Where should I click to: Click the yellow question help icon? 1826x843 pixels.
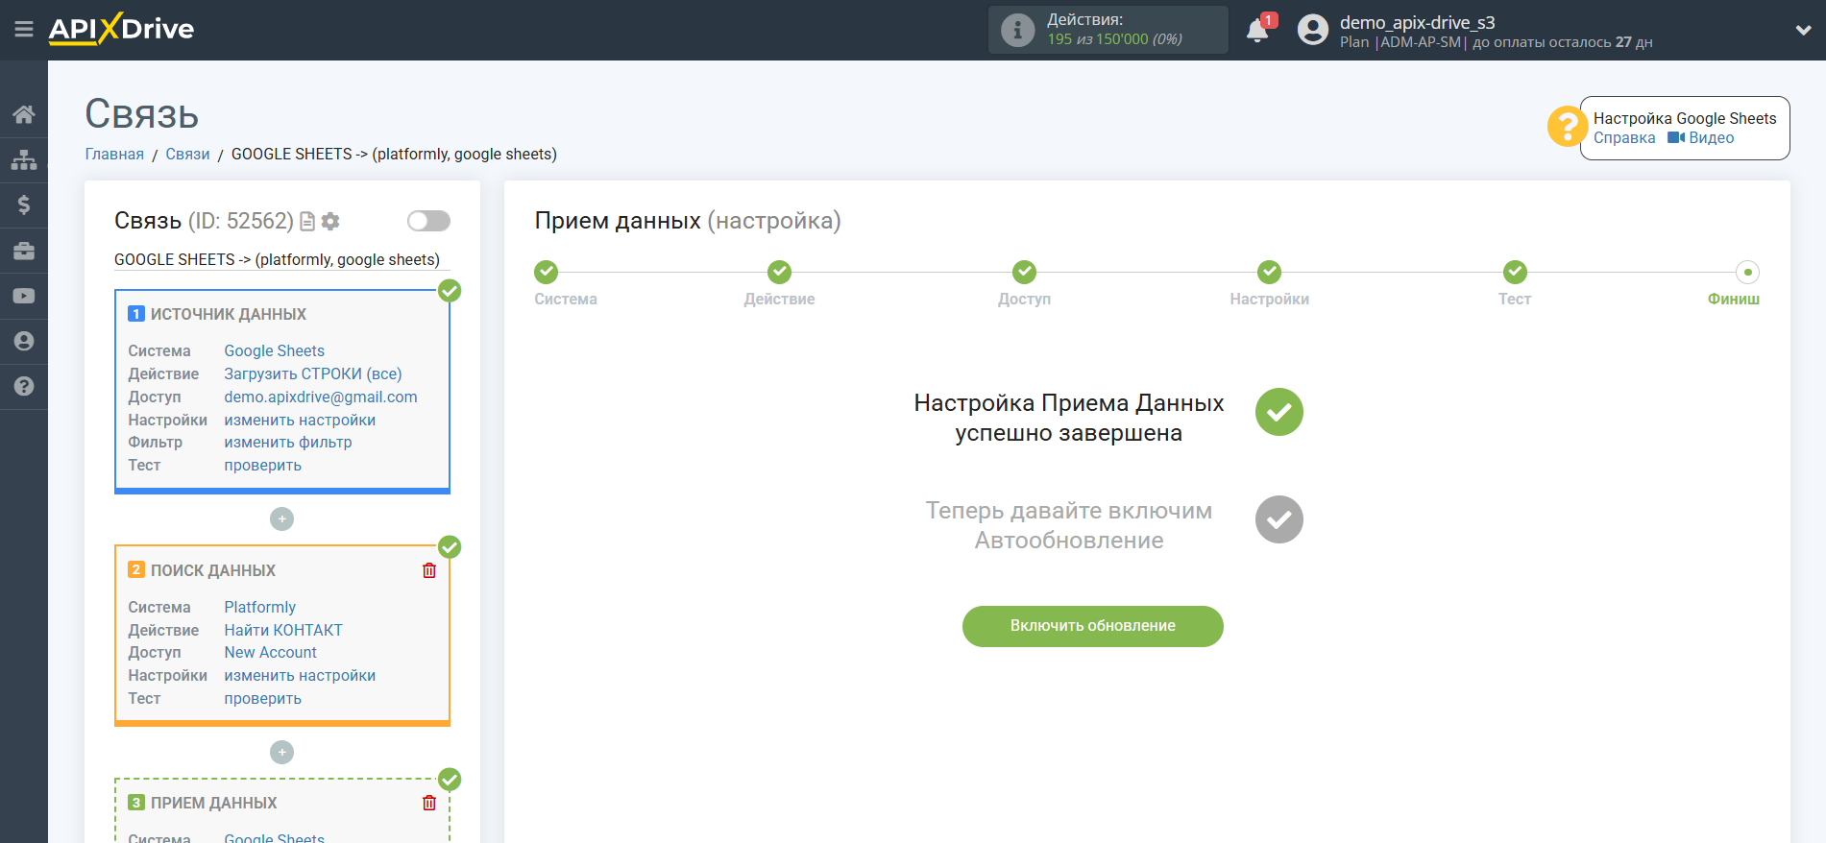pos(1567,126)
